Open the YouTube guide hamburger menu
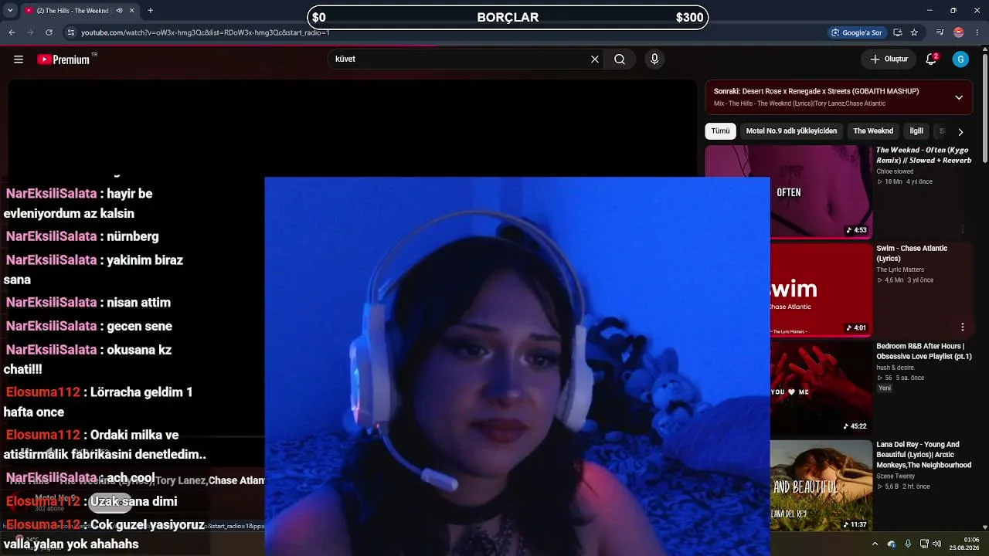 point(19,59)
